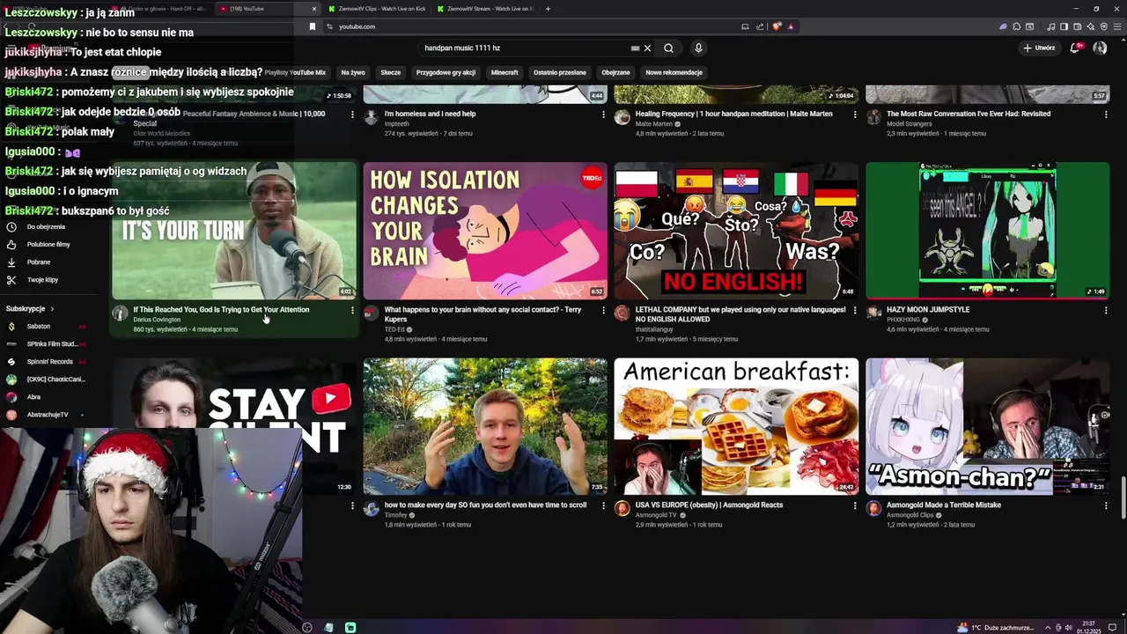Image resolution: width=1127 pixels, height=634 pixels.
Task: Close the (198) YouTube tab
Action: pyautogui.click(x=314, y=9)
